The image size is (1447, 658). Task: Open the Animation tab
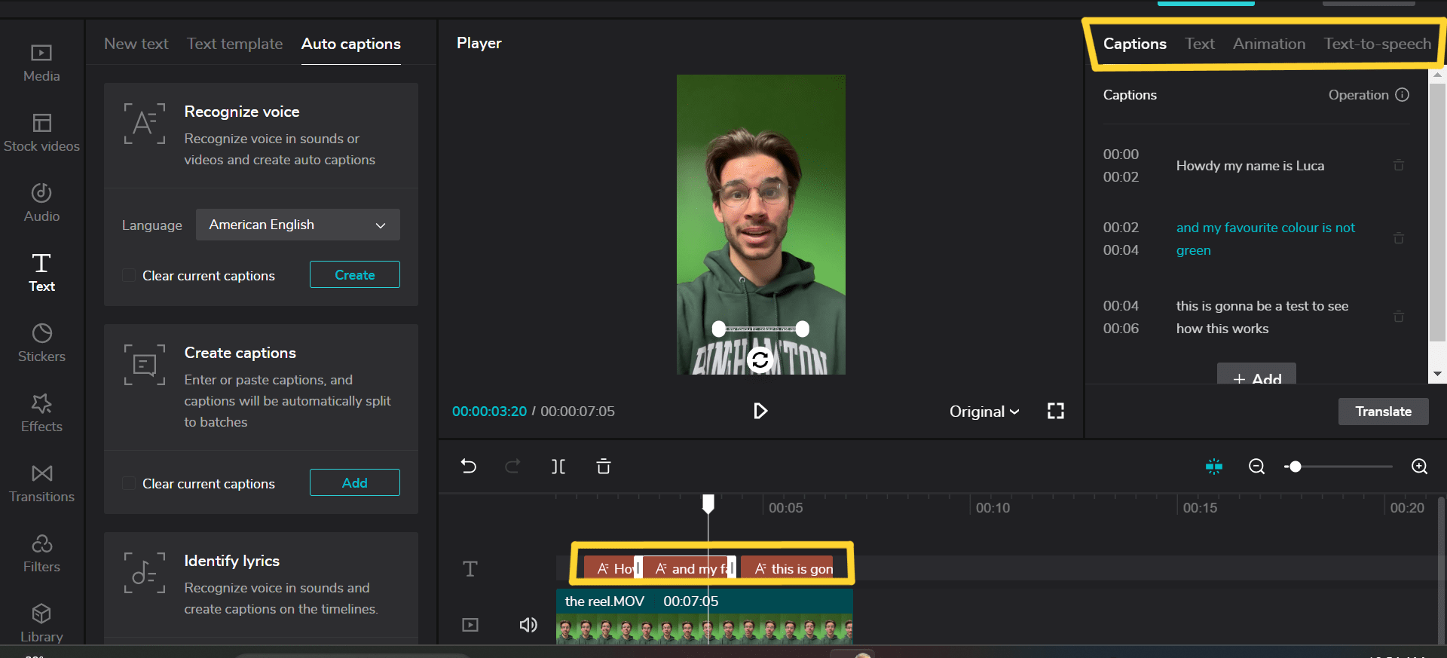click(x=1268, y=44)
